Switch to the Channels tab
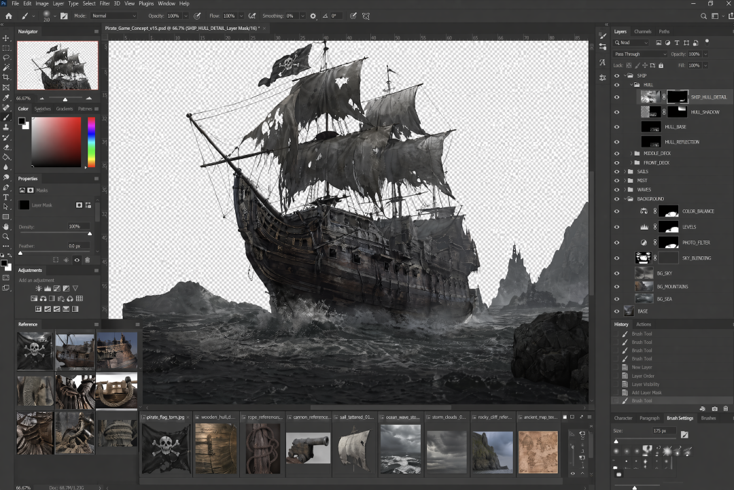The width and height of the screenshot is (734, 490). 642,32
